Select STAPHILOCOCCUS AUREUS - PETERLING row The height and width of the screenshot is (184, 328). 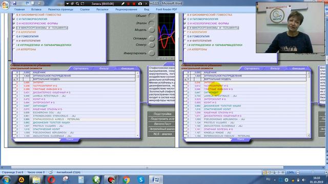pos(74,119)
